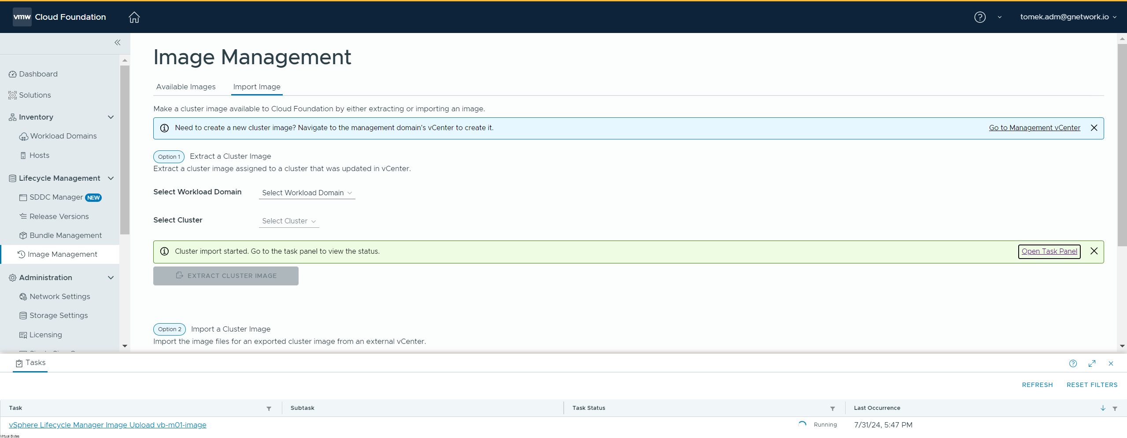The width and height of the screenshot is (1127, 438).
Task: Open the user account dropdown
Action: (x=1068, y=17)
